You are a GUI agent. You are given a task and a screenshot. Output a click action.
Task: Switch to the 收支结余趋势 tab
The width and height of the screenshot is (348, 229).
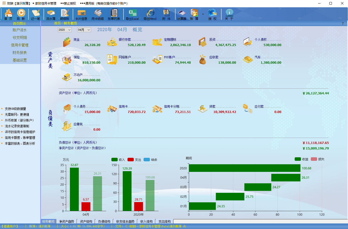click(x=125, y=221)
